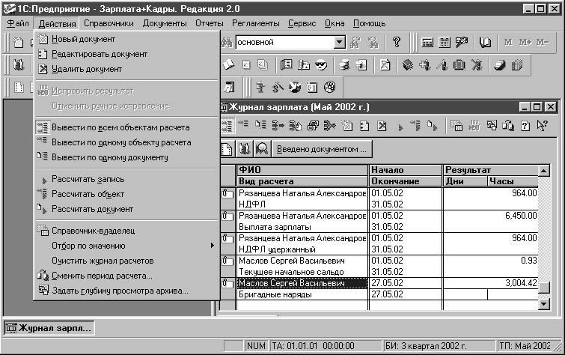Viewport: 565px width, 355px height.
Task: Click the journal table scrollbar up arrow
Action: click(x=544, y=170)
